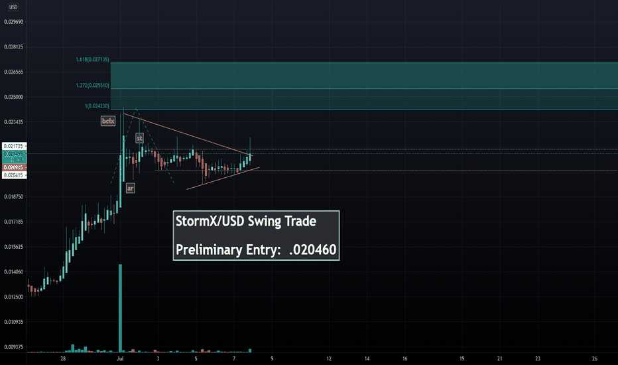Image resolution: width=618 pixels, height=365 pixels.
Task: Click the white 0.021735 price tag
Action: (x=14, y=146)
